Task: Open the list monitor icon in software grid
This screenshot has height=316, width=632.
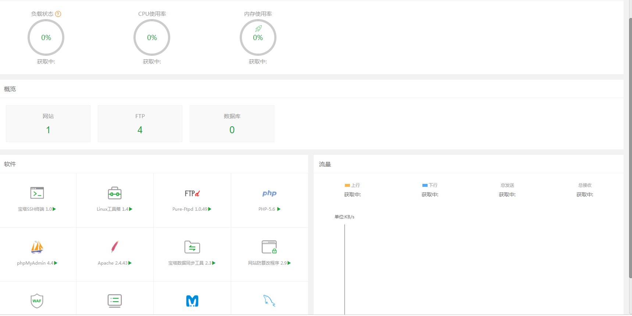Action: [x=115, y=301]
